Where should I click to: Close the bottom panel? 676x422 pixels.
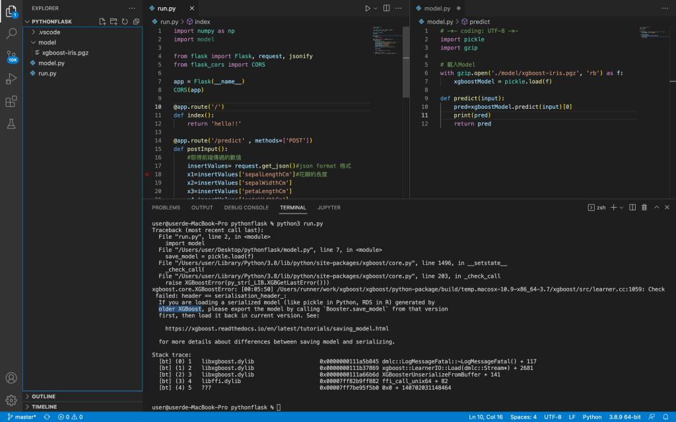pyautogui.click(x=667, y=208)
